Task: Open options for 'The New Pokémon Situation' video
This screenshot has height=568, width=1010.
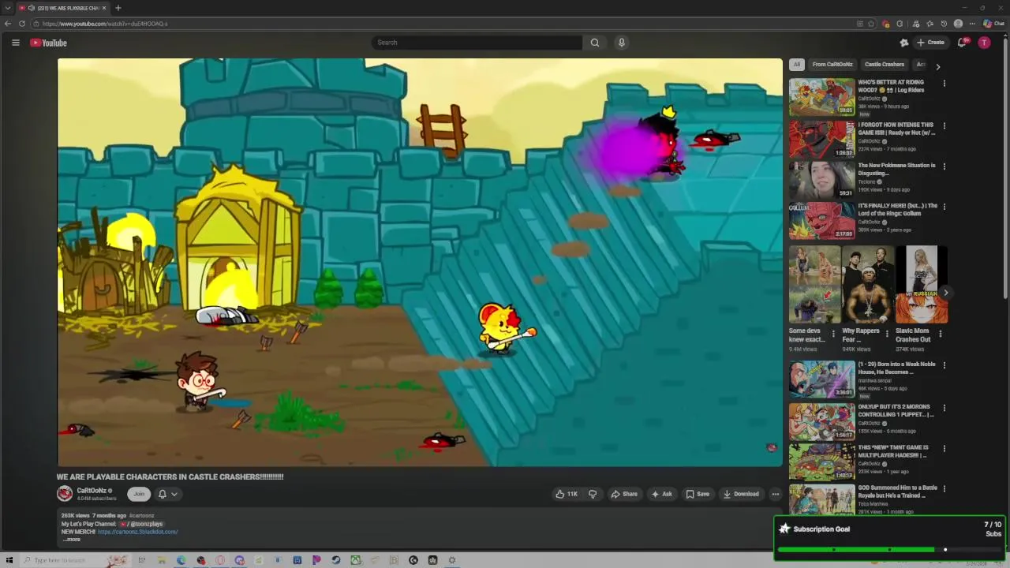Action: pos(944,167)
